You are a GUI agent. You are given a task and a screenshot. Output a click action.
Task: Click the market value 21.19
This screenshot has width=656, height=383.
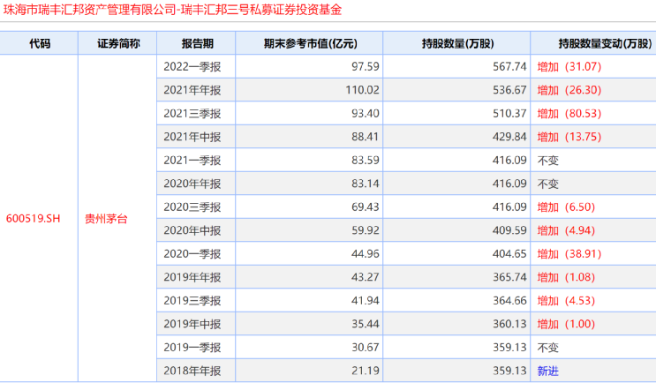(x=366, y=371)
